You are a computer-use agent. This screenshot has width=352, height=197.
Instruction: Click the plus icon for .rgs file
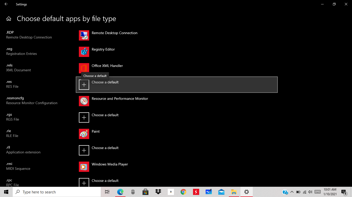(84, 117)
